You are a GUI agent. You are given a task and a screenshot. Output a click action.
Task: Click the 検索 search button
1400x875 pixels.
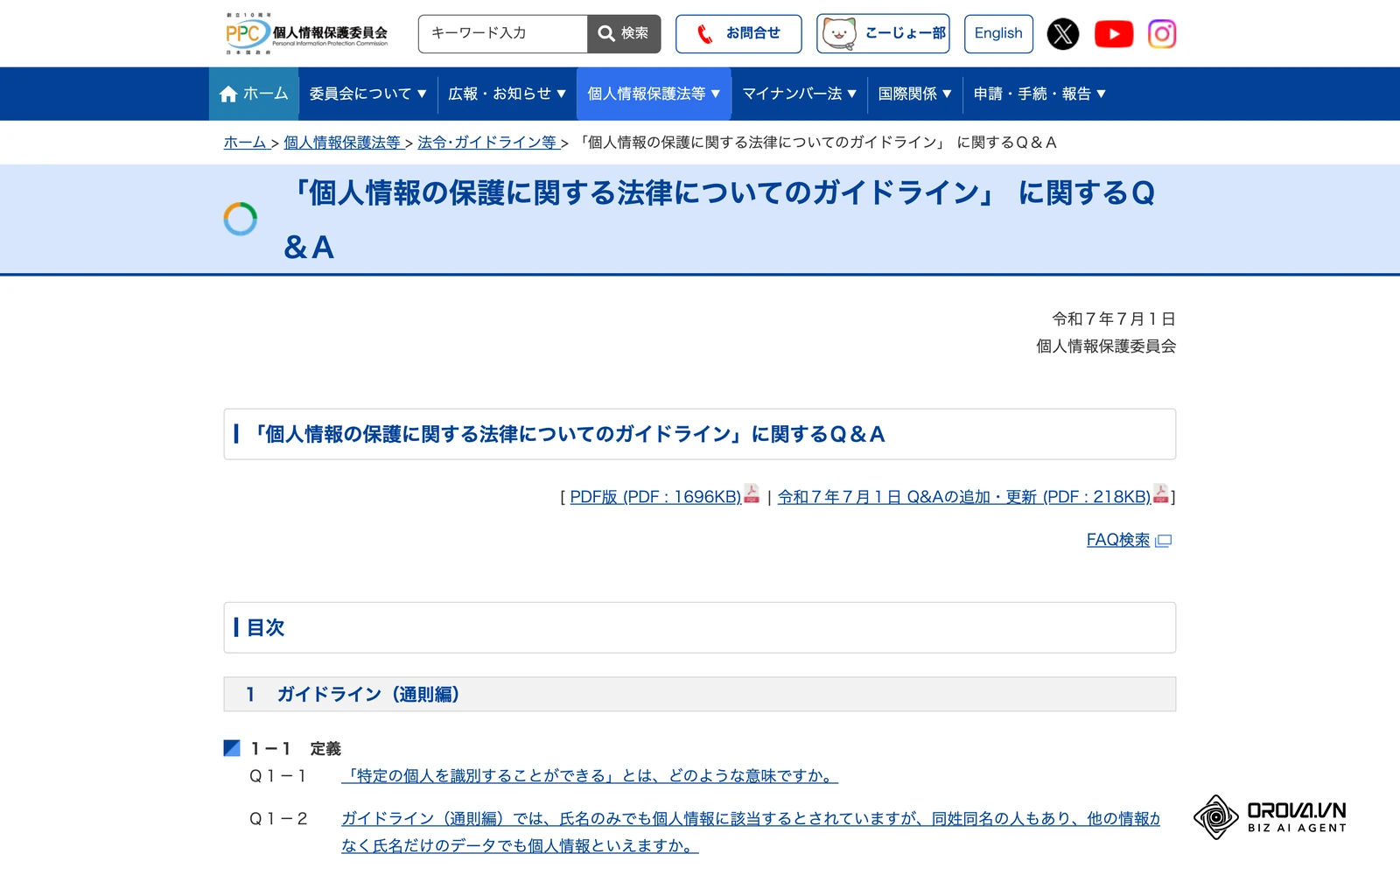624,34
